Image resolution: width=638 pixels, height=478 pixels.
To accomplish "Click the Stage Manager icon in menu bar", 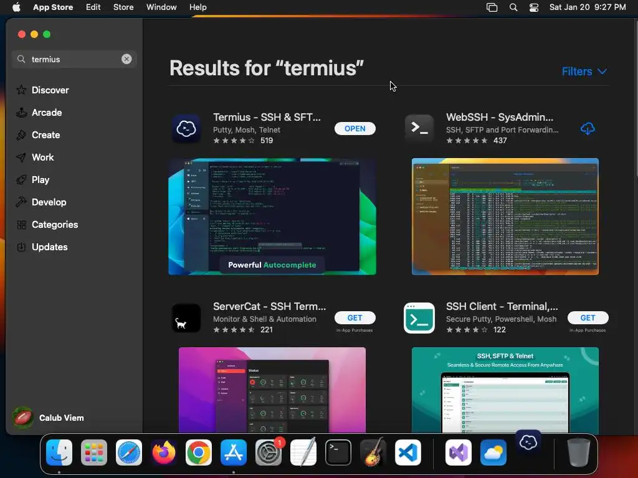I will pyautogui.click(x=492, y=7).
